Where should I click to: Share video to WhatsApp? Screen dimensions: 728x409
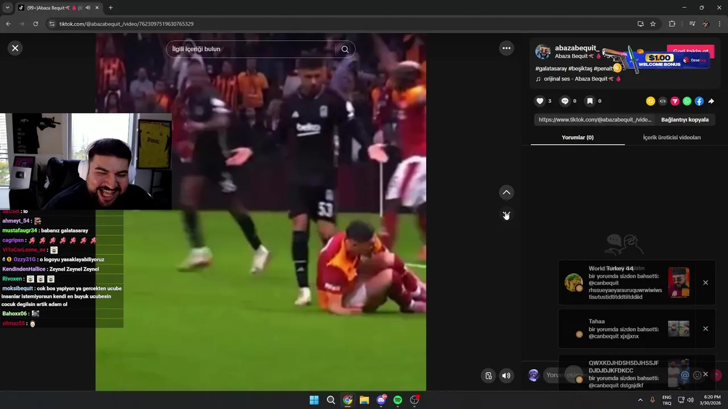[687, 101]
